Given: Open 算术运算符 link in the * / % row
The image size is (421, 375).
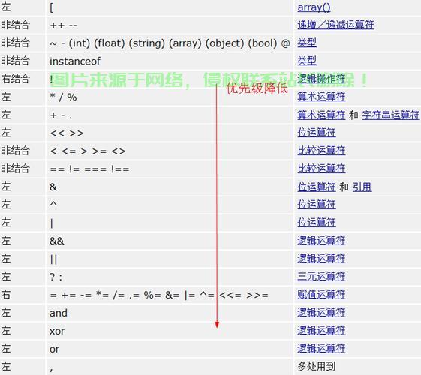Looking at the screenshot, I should (x=321, y=97).
